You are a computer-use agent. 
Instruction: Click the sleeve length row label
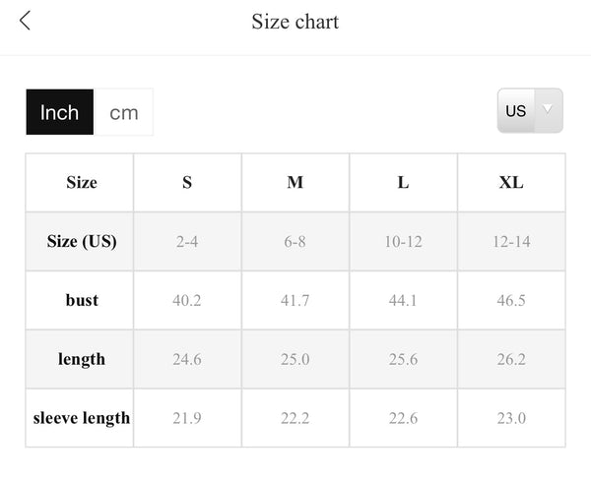[80, 418]
